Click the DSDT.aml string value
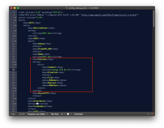The image size is (164, 128). click(x=46, y=57)
